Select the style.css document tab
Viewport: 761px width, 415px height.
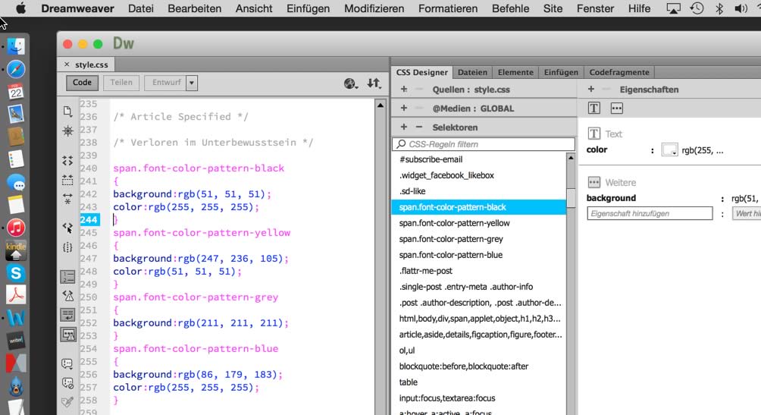pyautogui.click(x=91, y=64)
